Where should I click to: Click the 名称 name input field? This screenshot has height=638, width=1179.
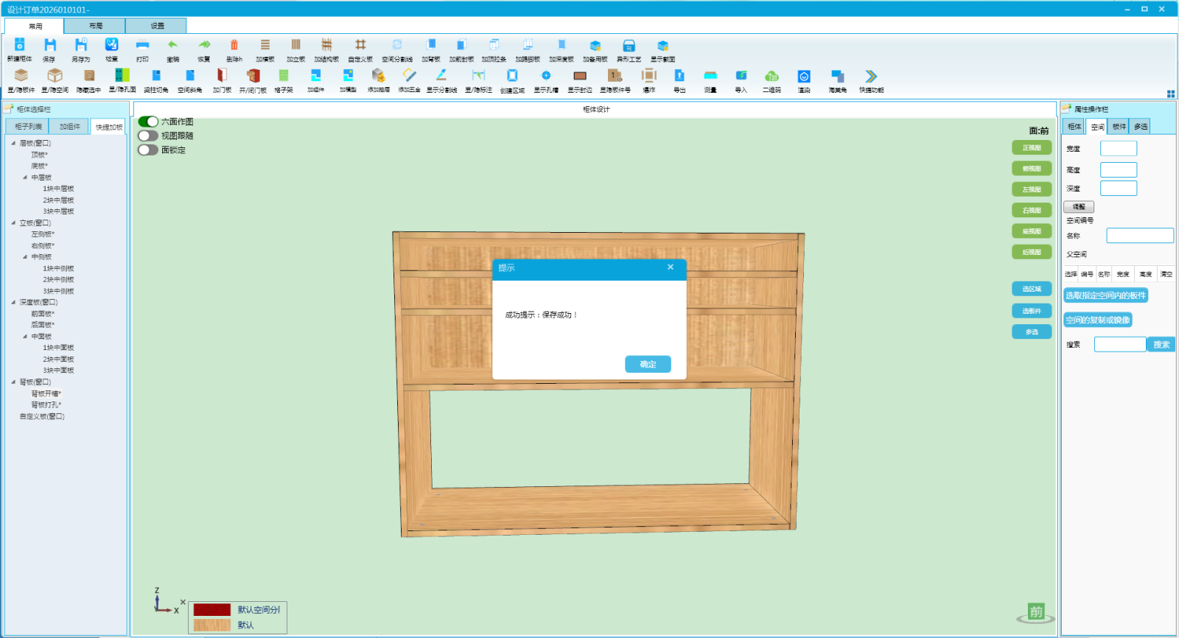point(1140,236)
